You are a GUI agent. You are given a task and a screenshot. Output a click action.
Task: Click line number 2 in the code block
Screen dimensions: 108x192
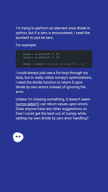pyautogui.click(x=18, y=57)
